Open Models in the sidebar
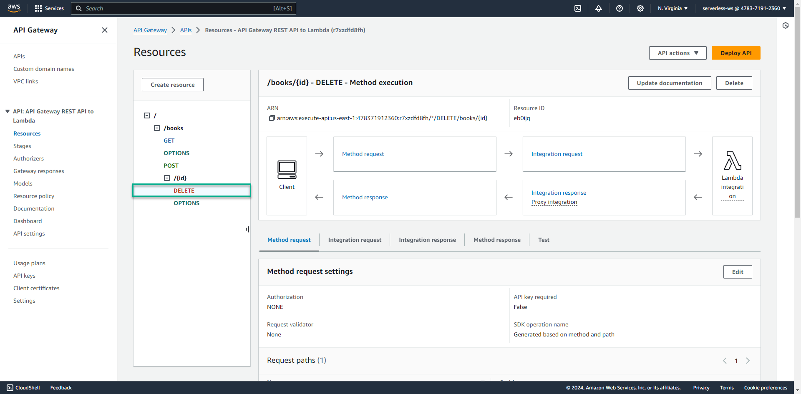Image resolution: width=801 pixels, height=394 pixels. tap(23, 183)
